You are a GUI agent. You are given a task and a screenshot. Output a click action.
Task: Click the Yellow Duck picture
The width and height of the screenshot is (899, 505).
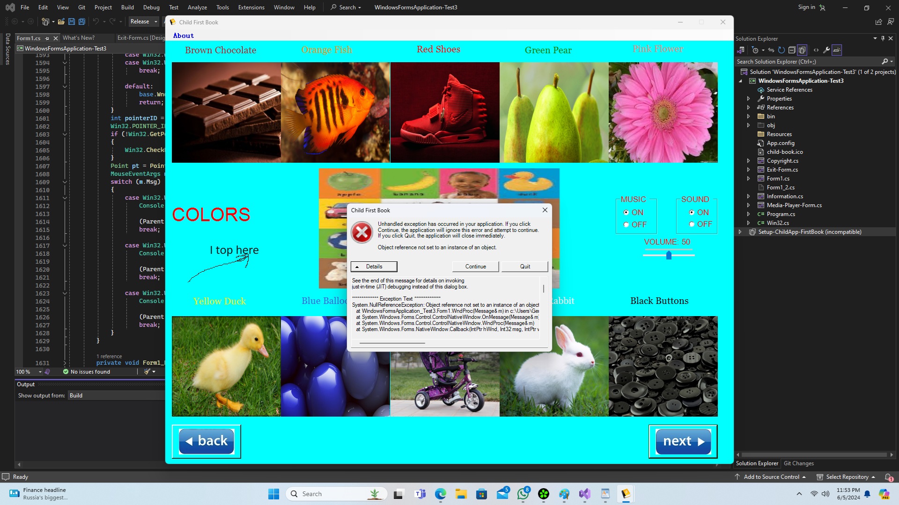(226, 366)
